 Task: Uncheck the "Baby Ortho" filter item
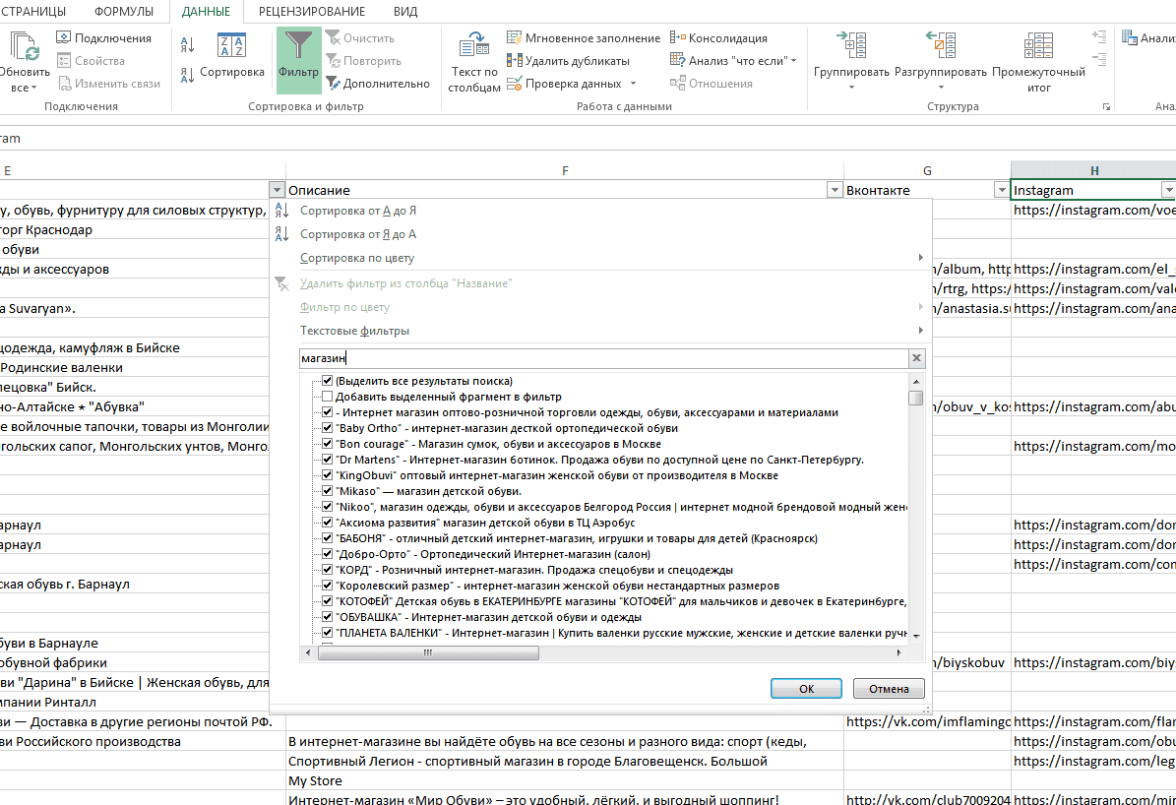coord(327,428)
